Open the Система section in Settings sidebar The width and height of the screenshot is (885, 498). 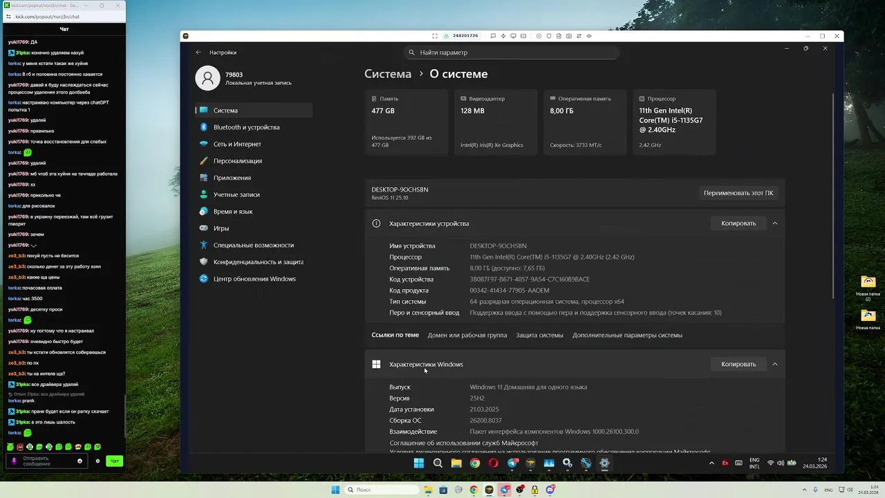click(254, 110)
